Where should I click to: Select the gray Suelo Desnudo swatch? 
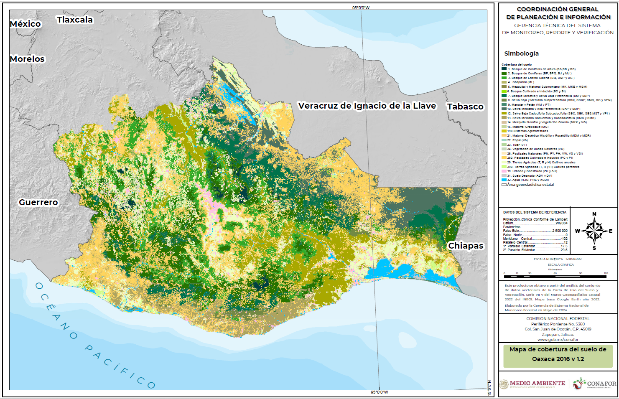(504, 175)
